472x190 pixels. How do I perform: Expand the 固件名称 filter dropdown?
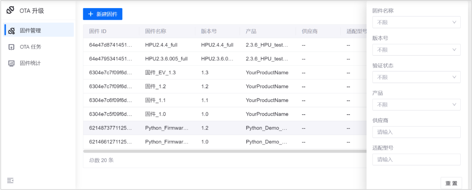tap(416, 22)
